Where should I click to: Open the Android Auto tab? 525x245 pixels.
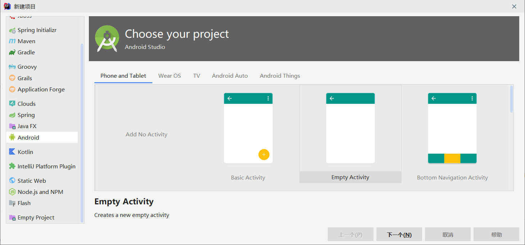tap(230, 76)
